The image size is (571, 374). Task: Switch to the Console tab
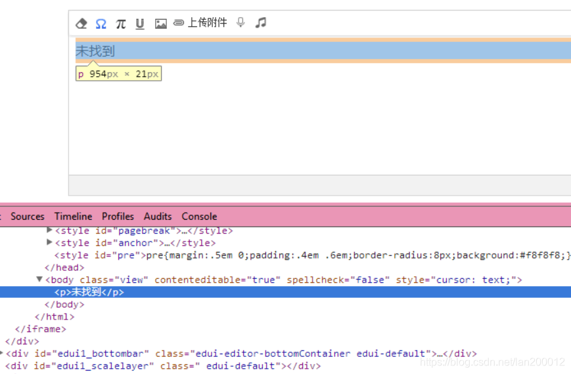point(199,217)
